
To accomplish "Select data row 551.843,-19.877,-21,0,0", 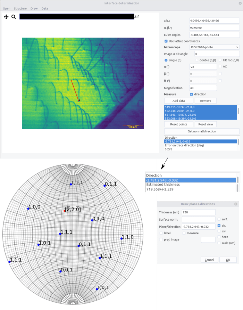I will tap(201, 115).
